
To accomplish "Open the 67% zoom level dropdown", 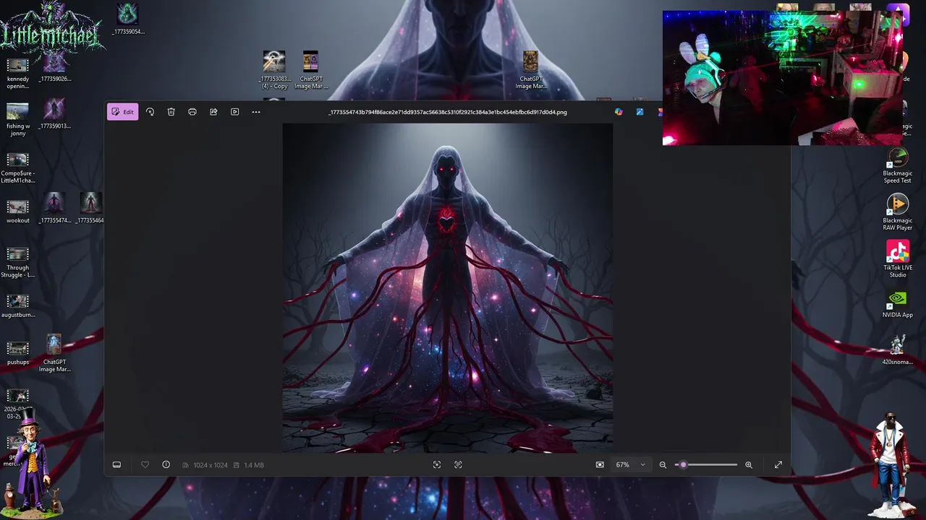I will (630, 465).
